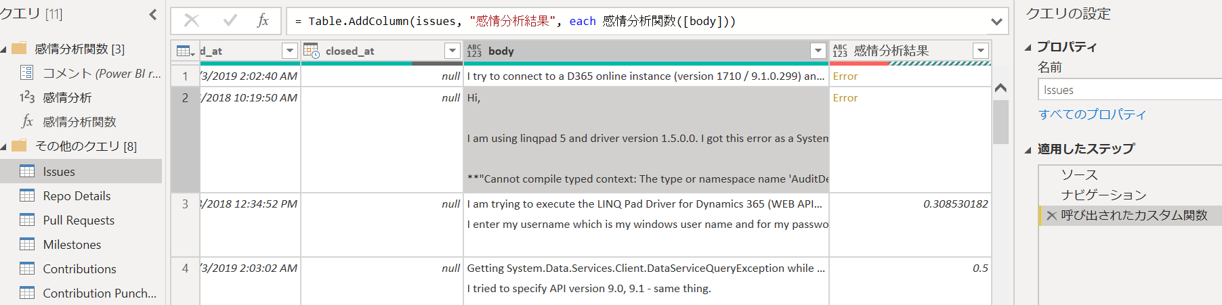Click the fx icon beside 感情分析関数
The width and height of the screenshot is (1222, 305).
pyautogui.click(x=27, y=122)
